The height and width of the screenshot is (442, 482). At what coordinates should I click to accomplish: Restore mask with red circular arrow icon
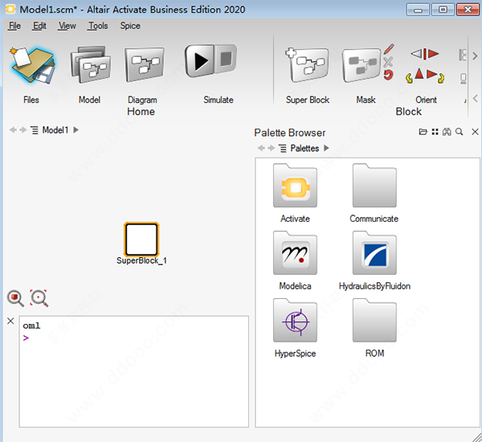pyautogui.click(x=388, y=75)
